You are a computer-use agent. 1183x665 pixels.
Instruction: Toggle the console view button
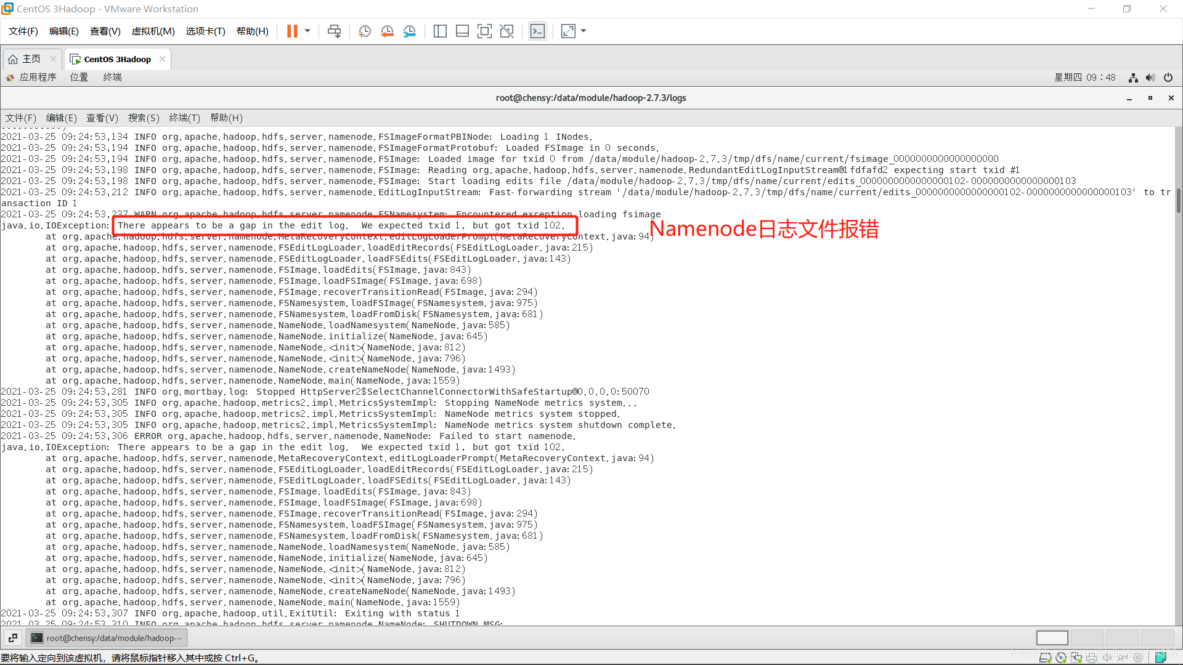(x=537, y=31)
